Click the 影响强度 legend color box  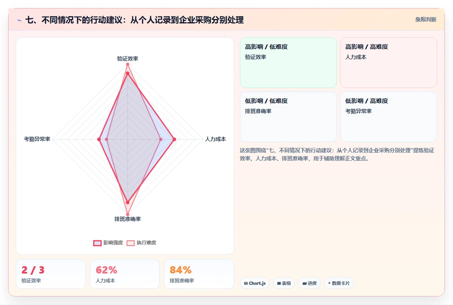(x=97, y=243)
